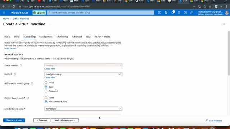The image size is (230, 129).
Task: Go back with the browser back arrow
Action: click(x=4, y=6)
